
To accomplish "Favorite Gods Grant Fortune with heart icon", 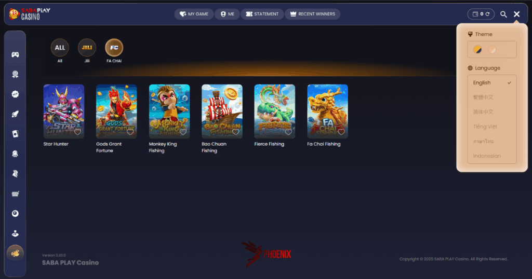I will click(x=130, y=132).
